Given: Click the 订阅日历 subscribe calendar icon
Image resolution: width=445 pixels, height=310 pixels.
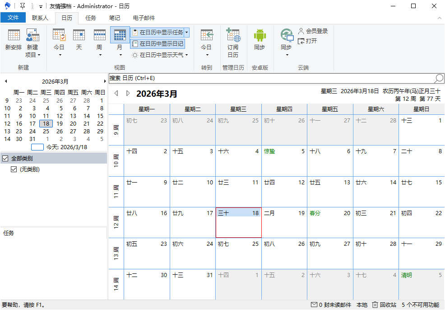Looking at the screenshot, I should coord(233,35).
